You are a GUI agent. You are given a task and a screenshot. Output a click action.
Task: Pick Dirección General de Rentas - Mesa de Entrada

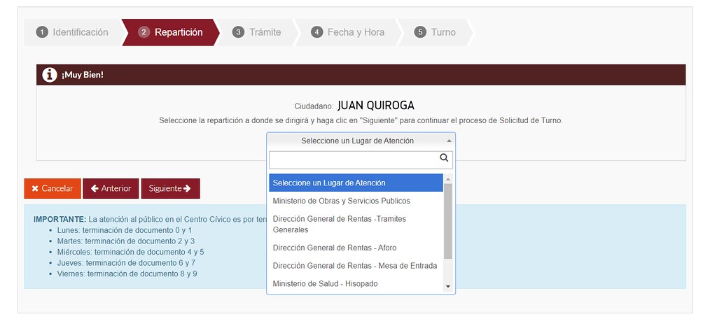point(354,266)
